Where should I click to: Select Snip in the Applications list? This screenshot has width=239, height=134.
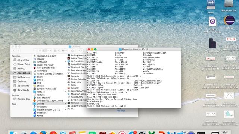(x=39, y=83)
